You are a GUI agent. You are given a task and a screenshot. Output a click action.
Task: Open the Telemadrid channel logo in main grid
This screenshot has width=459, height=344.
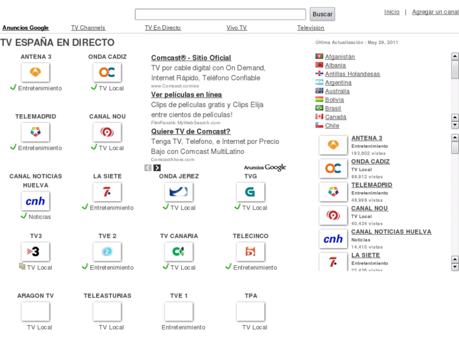35,132
